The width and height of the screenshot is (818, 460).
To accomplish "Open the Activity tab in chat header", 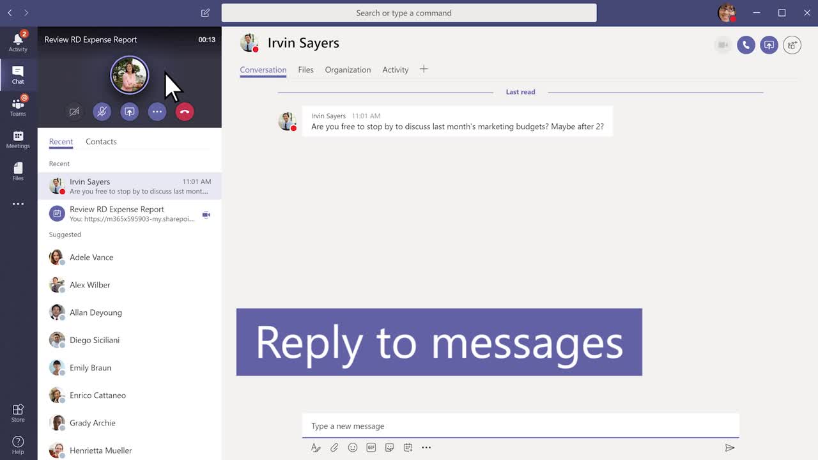I will 395,70.
